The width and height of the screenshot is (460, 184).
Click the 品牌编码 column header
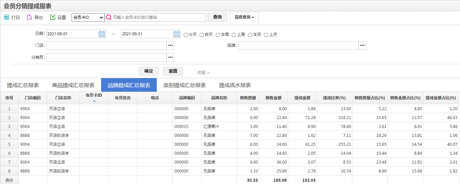coord(187,98)
